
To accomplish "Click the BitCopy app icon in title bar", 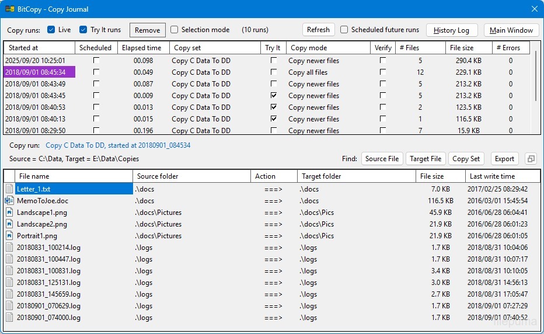I will [10, 9].
